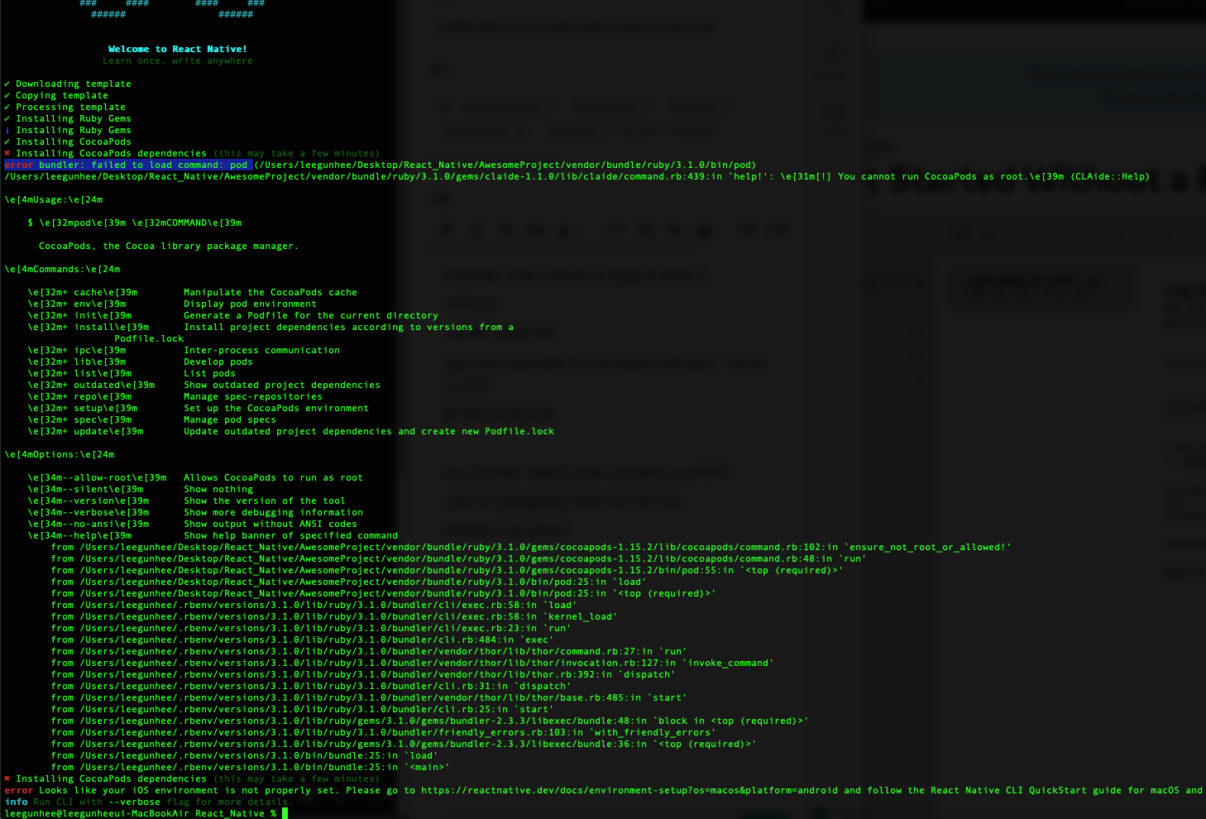The width and height of the screenshot is (1206, 819).
Task: Click 'Update outdated project dependencies' line
Action: click(x=369, y=432)
